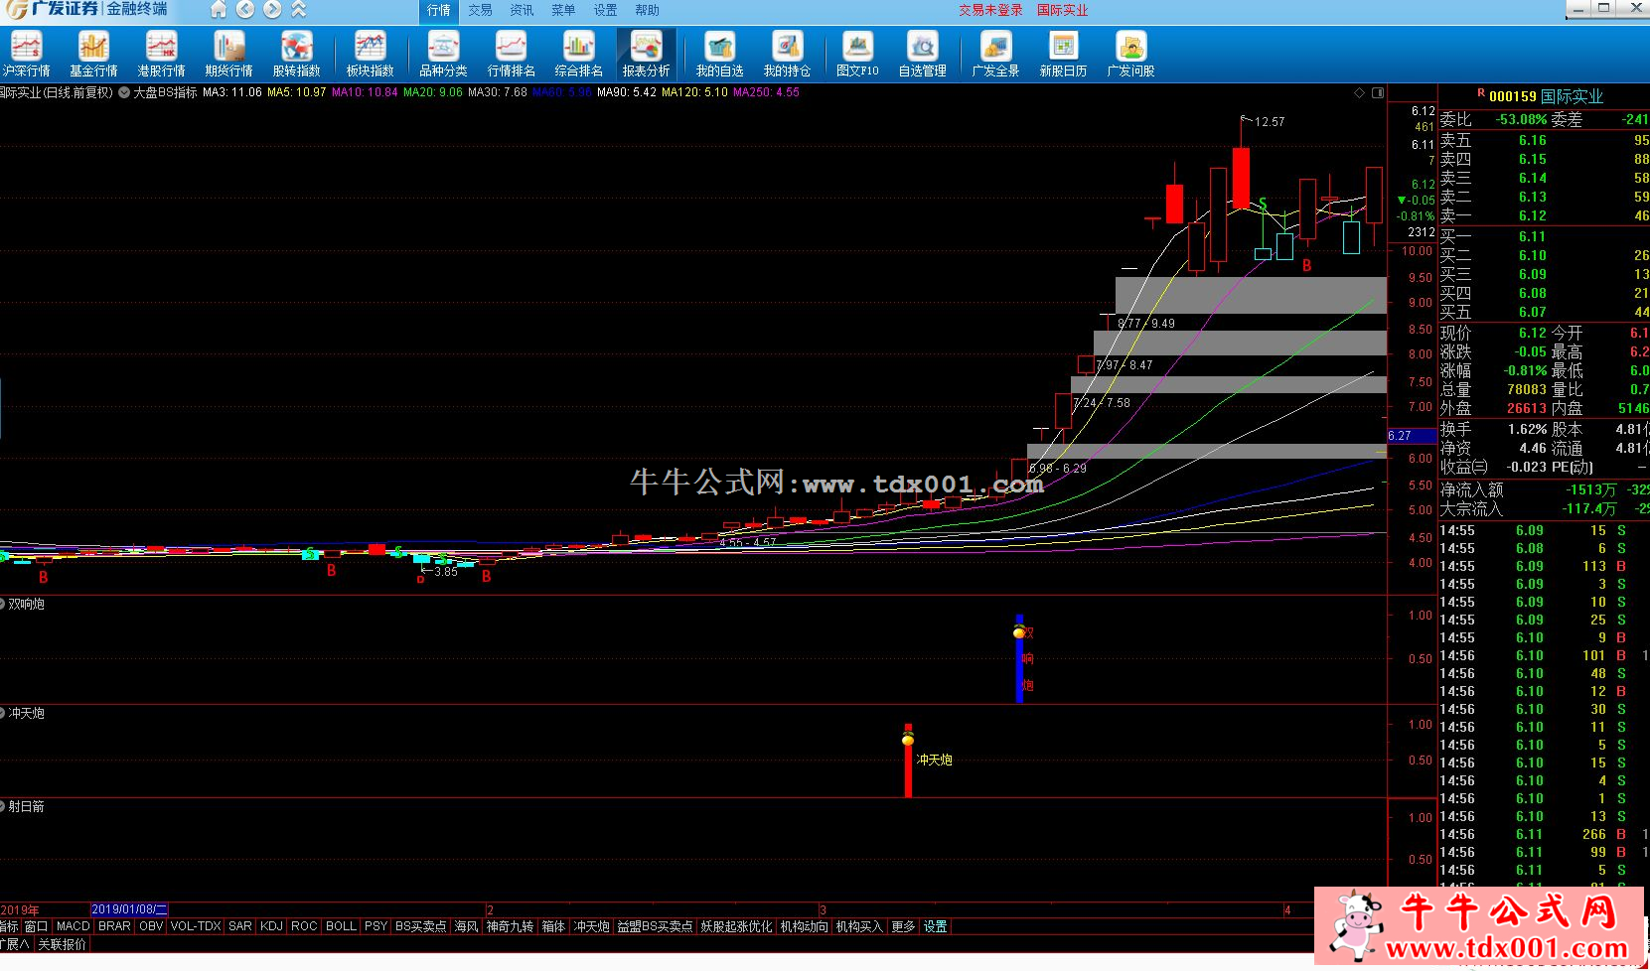The image size is (1650, 971).
Task: Open 沪深行情 market toolbar icon
Action: coord(26,55)
